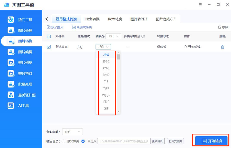
Task: Click the help icon next to 多帧/多图层
Action: pos(143,36)
